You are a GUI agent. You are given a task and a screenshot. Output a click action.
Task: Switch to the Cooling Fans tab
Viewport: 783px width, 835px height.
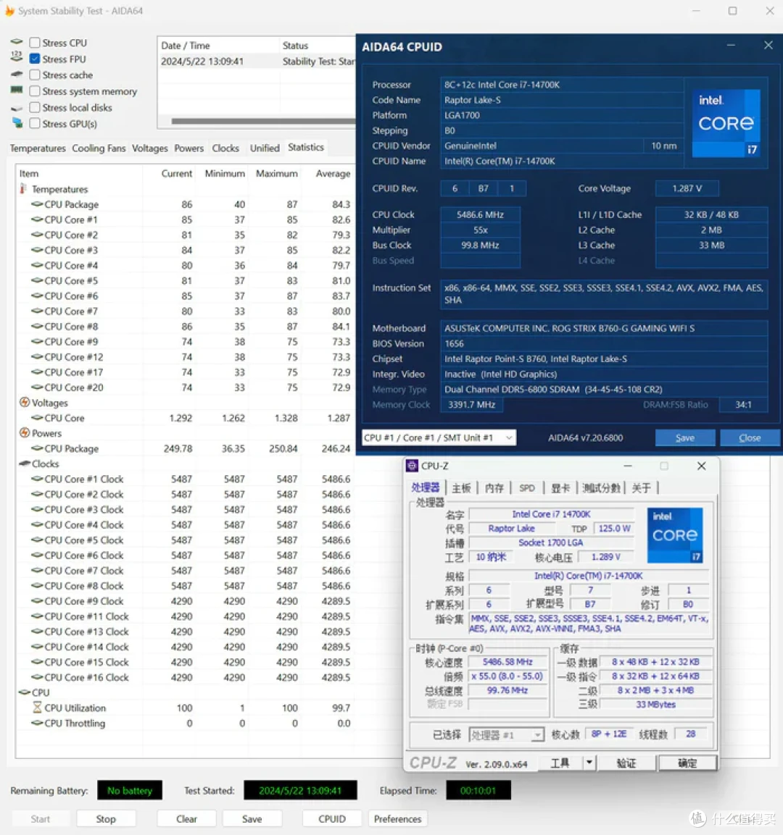point(99,148)
